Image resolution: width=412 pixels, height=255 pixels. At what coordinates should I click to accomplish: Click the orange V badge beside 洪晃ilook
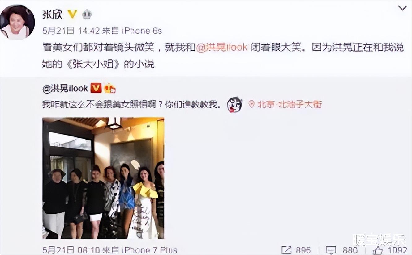pos(96,88)
